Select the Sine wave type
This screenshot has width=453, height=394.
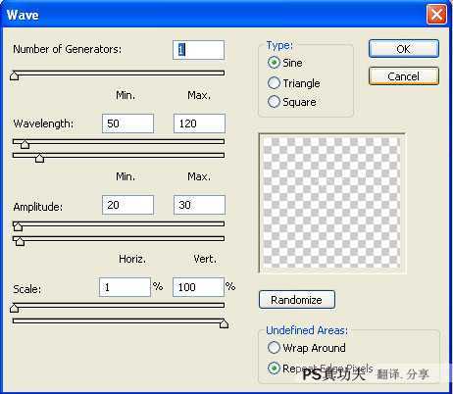click(284, 63)
